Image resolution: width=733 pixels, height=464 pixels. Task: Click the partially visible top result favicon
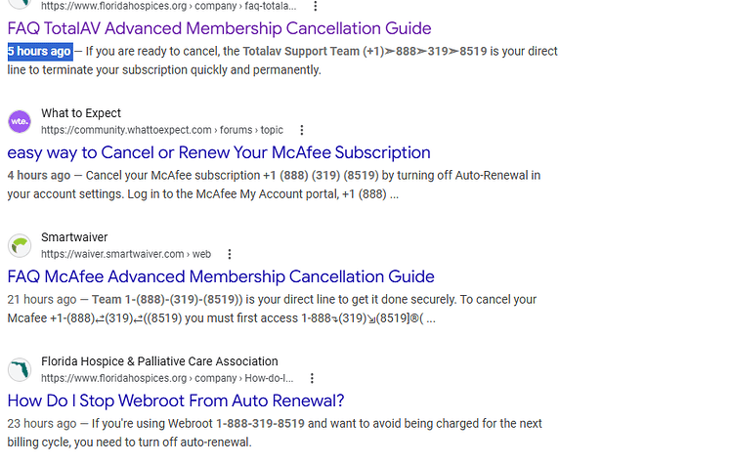tap(20, 4)
